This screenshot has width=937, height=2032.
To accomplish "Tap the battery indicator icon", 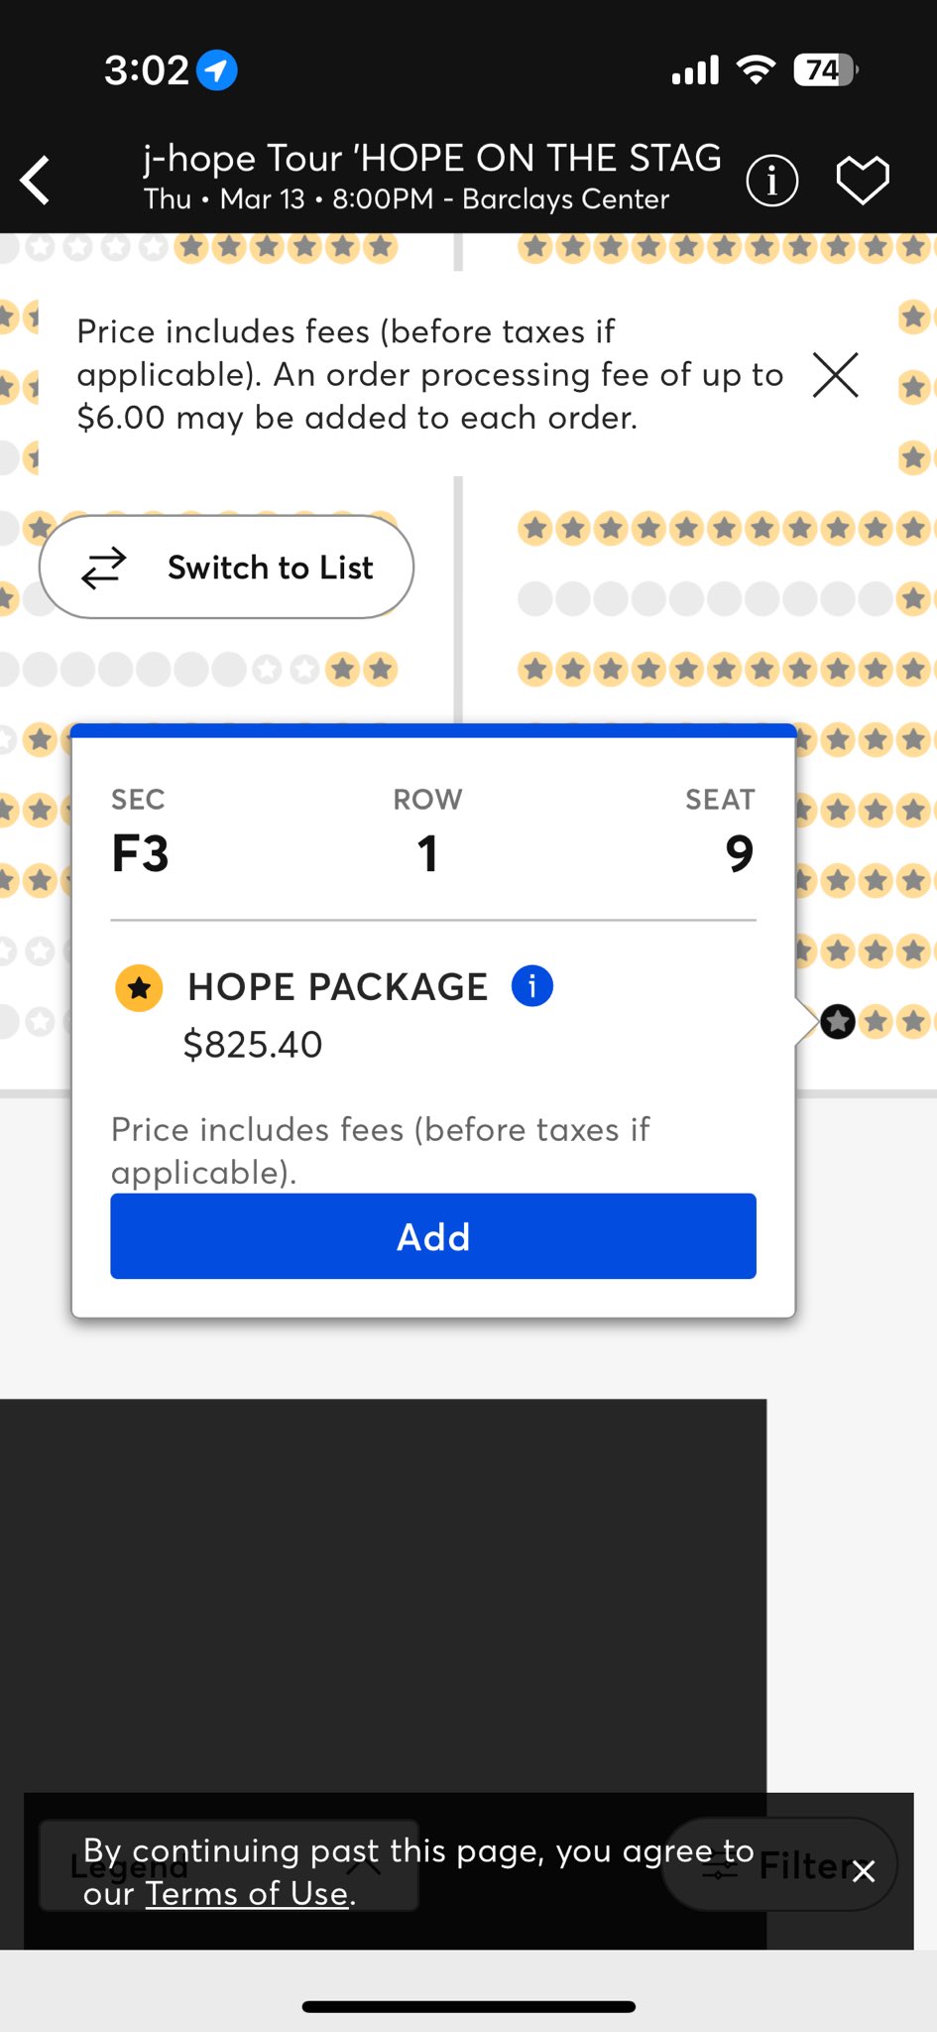I will pyautogui.click(x=825, y=70).
